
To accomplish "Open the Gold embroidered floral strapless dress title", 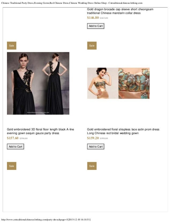I will pyautogui.click(x=123, y=131).
